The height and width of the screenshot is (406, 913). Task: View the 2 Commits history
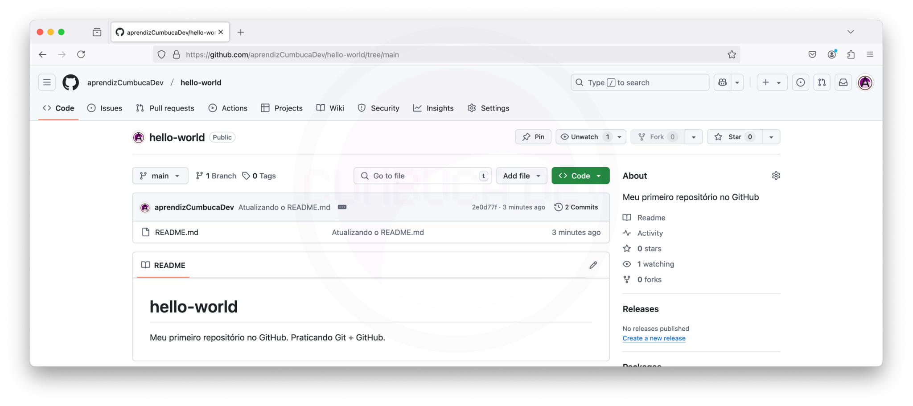(576, 207)
